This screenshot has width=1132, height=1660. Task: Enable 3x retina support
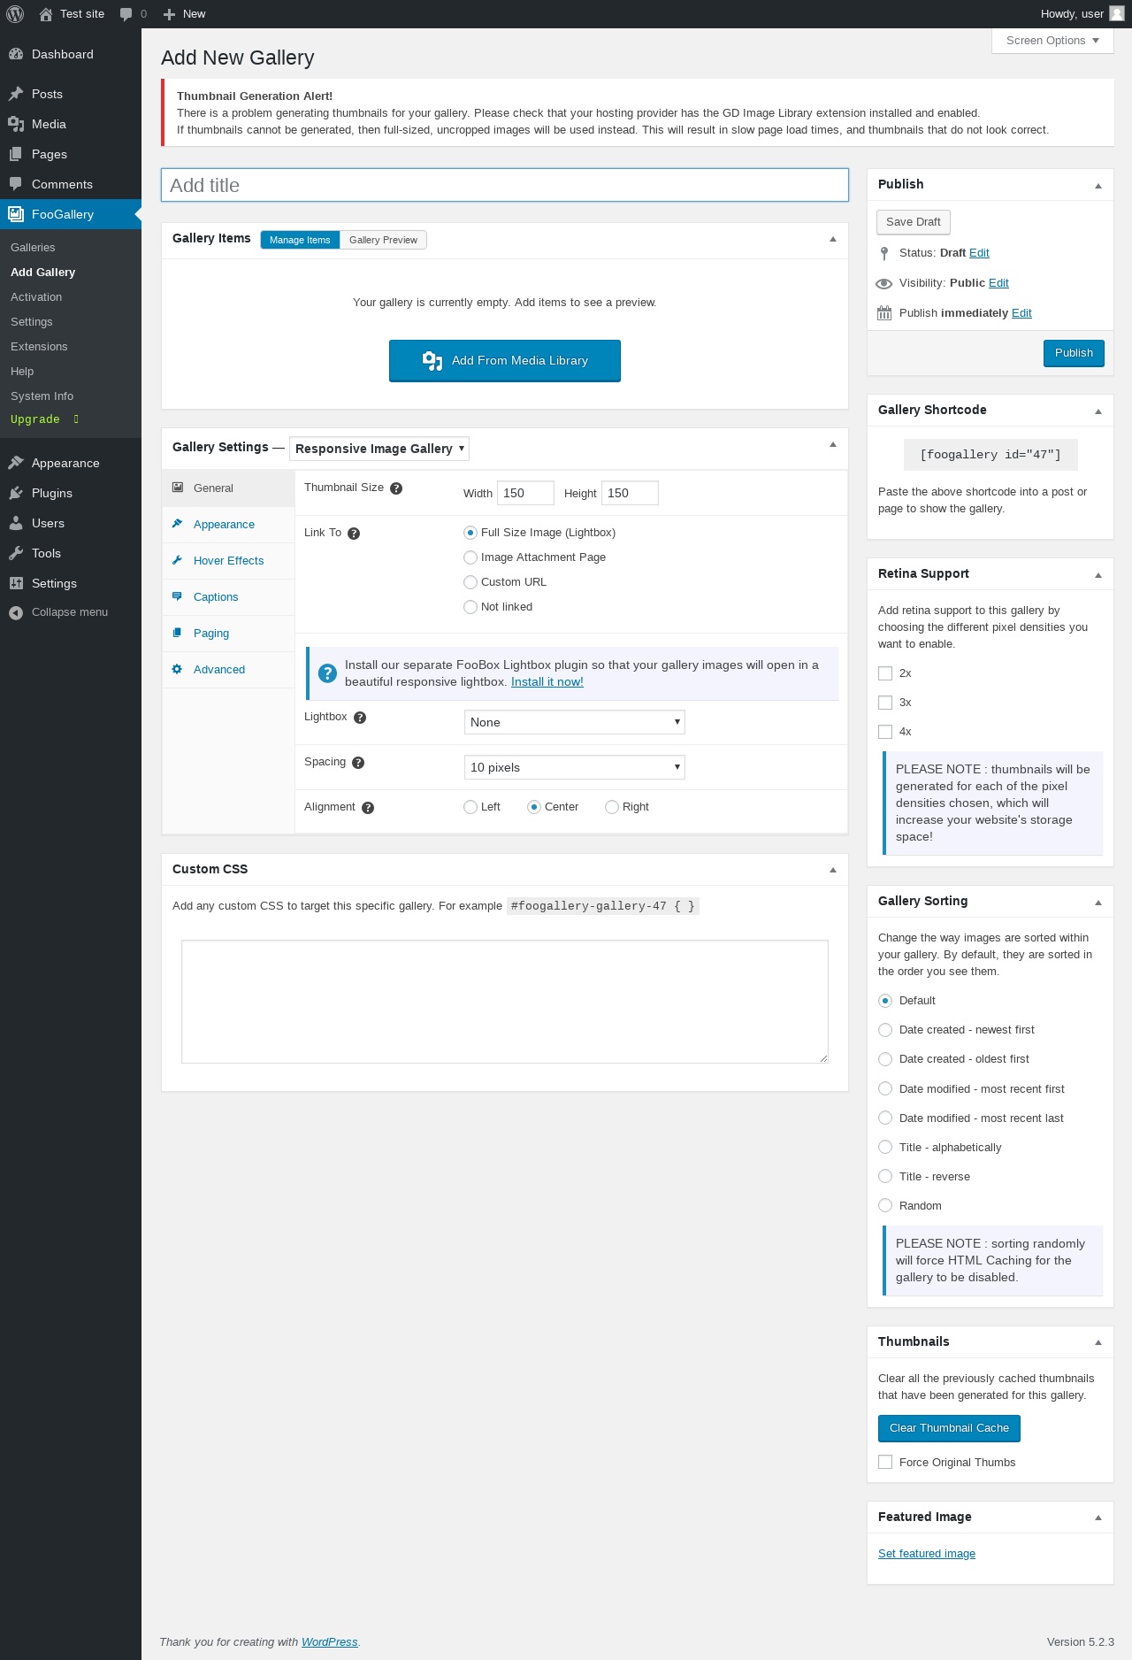pyautogui.click(x=885, y=703)
